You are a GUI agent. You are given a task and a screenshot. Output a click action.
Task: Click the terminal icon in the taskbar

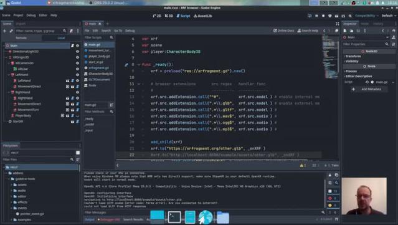(x=174, y=218)
